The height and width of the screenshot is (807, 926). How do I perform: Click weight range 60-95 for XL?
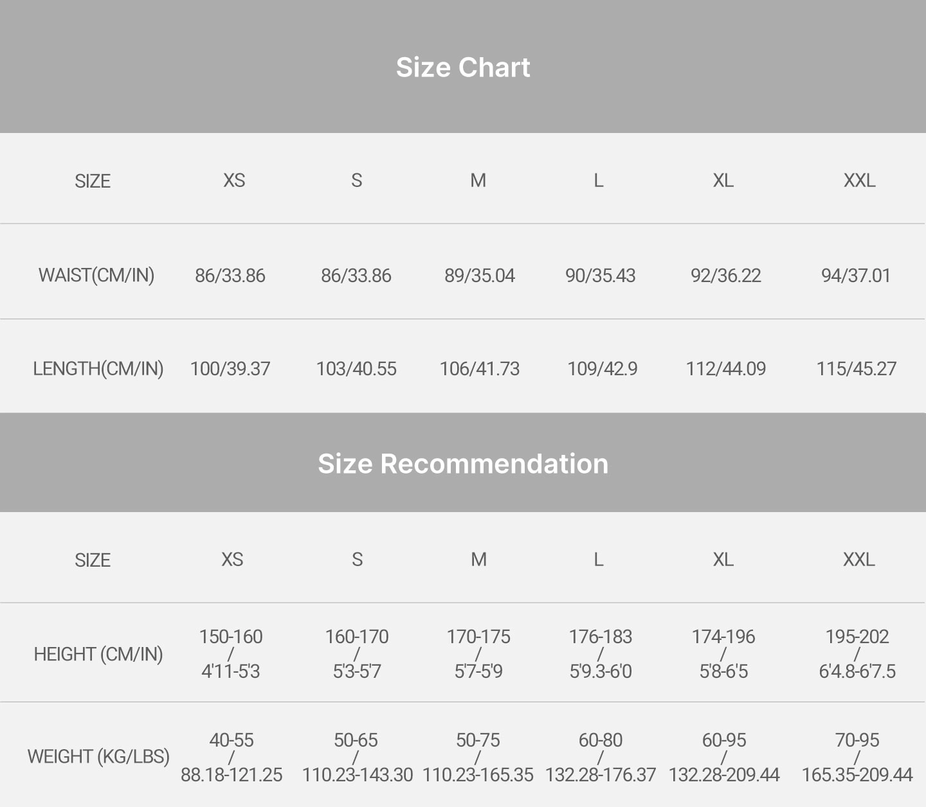tap(724, 740)
